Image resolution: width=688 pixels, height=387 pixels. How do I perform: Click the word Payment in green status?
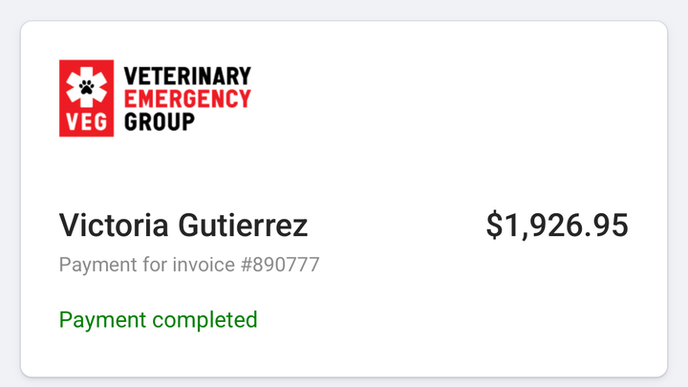coord(102,320)
